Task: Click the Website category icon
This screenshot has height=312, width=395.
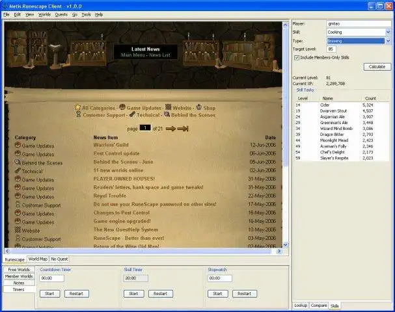Action: coord(168,107)
